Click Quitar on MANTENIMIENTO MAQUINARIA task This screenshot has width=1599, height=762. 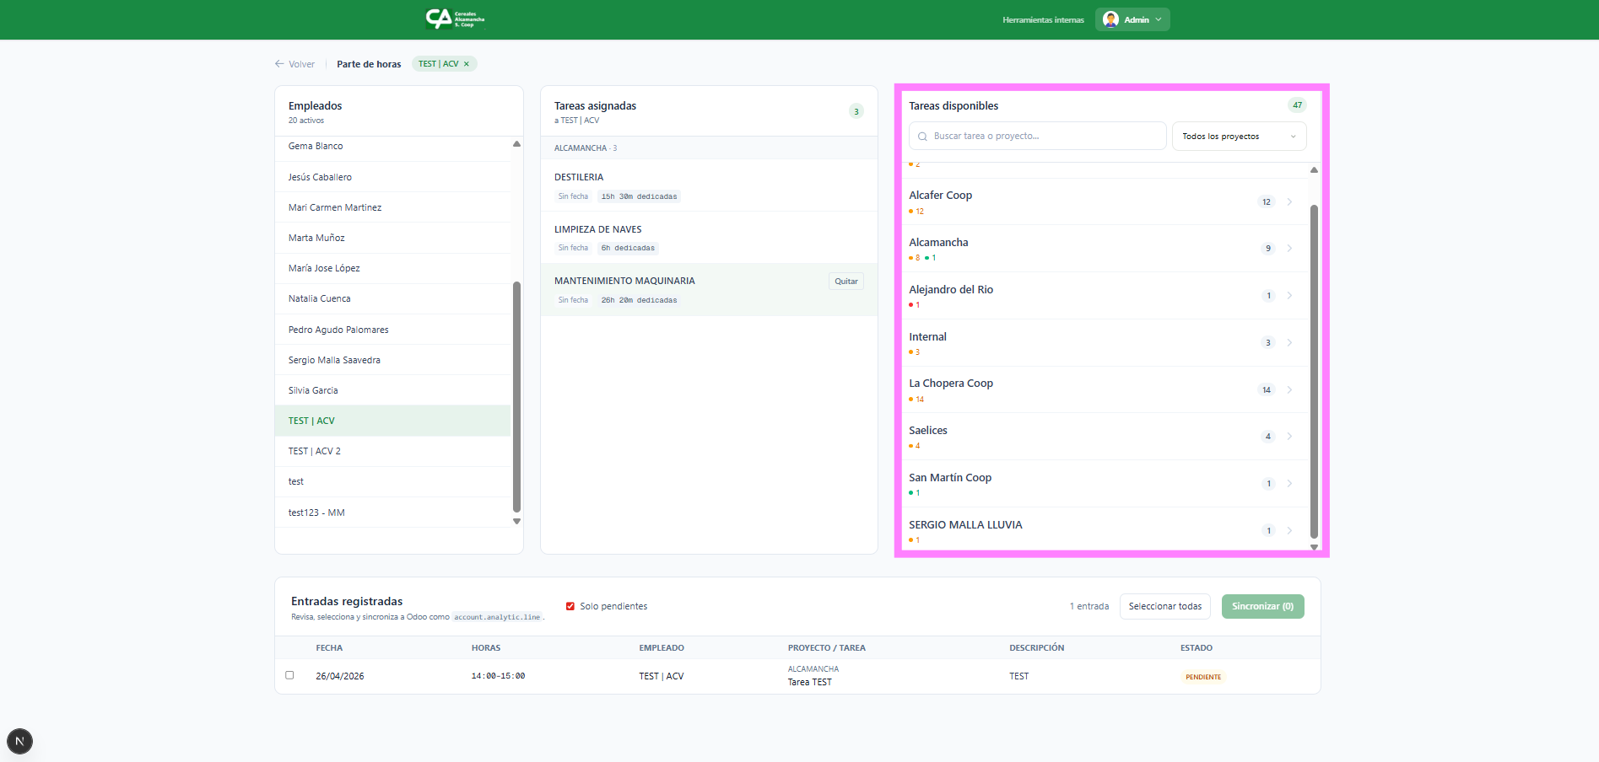pos(845,282)
